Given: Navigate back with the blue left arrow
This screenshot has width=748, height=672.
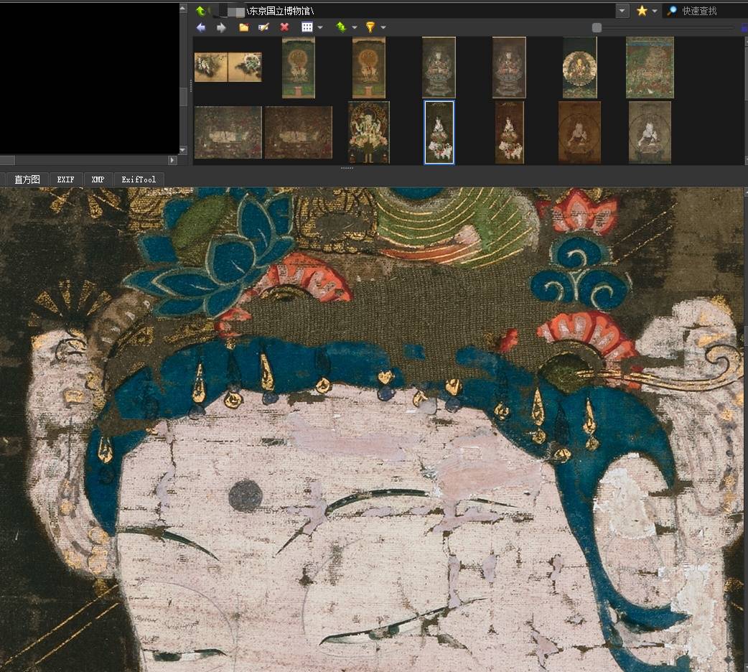Looking at the screenshot, I should coord(201,27).
